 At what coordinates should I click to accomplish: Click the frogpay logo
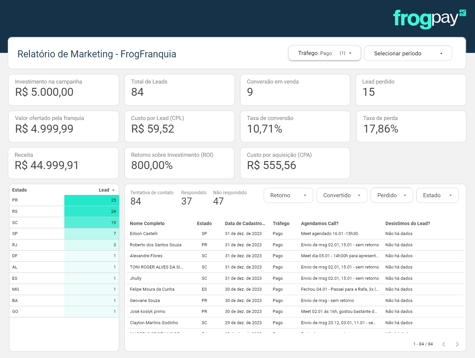[429, 19]
